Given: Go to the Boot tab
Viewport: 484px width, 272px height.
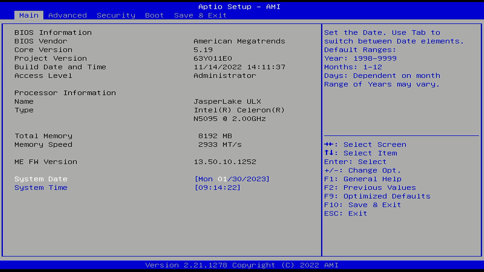Looking at the screenshot, I should [x=154, y=15].
